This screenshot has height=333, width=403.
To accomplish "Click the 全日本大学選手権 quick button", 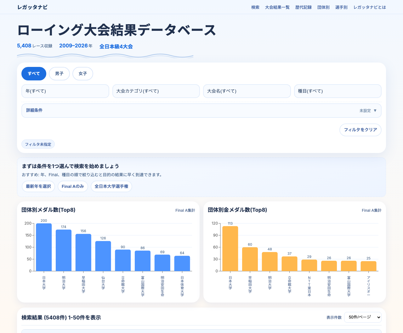I will tap(111, 186).
